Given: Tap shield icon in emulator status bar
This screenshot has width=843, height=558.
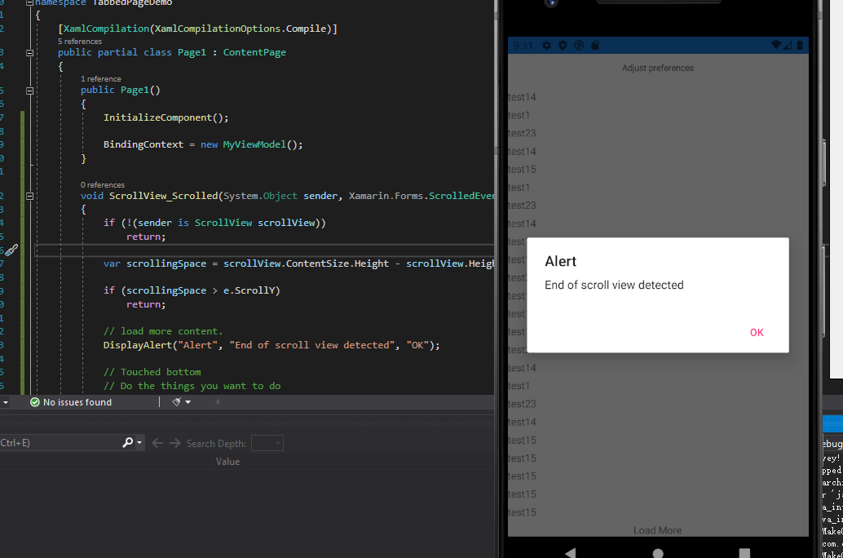Looking at the screenshot, I should (563, 45).
